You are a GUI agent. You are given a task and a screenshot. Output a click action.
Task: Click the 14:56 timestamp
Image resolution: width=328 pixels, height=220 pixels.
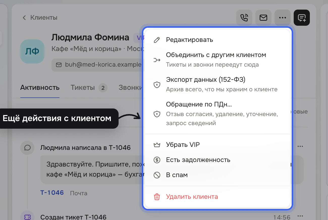282,217
